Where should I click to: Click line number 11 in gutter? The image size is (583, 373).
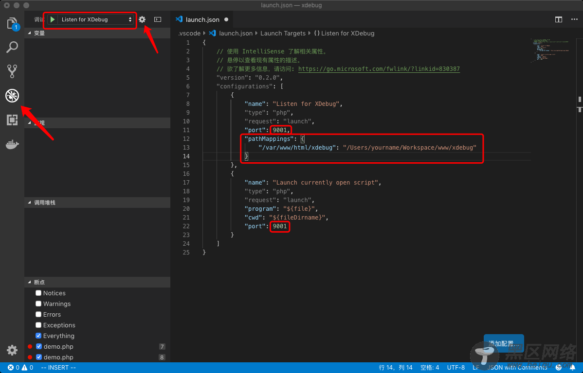tap(186, 130)
